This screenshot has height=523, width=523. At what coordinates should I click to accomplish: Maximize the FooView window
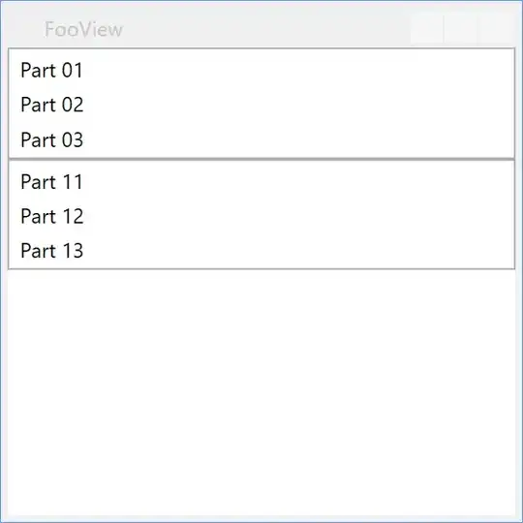(x=461, y=29)
